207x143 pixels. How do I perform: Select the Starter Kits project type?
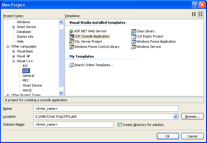pos(25,37)
